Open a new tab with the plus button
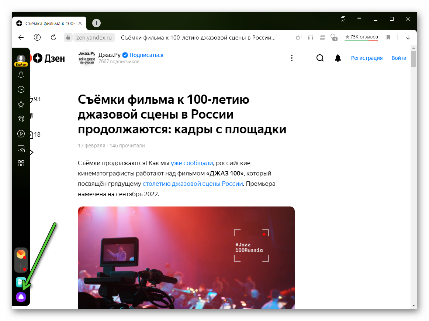The height and width of the screenshot is (321, 429). (x=96, y=23)
